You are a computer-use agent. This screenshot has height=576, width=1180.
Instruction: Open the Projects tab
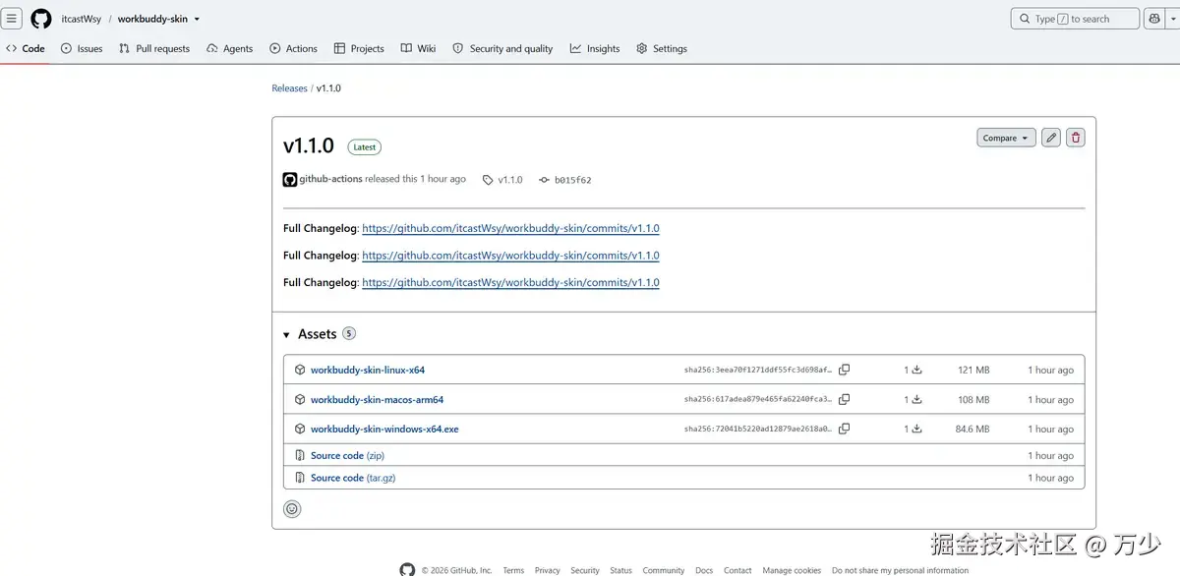[359, 48]
